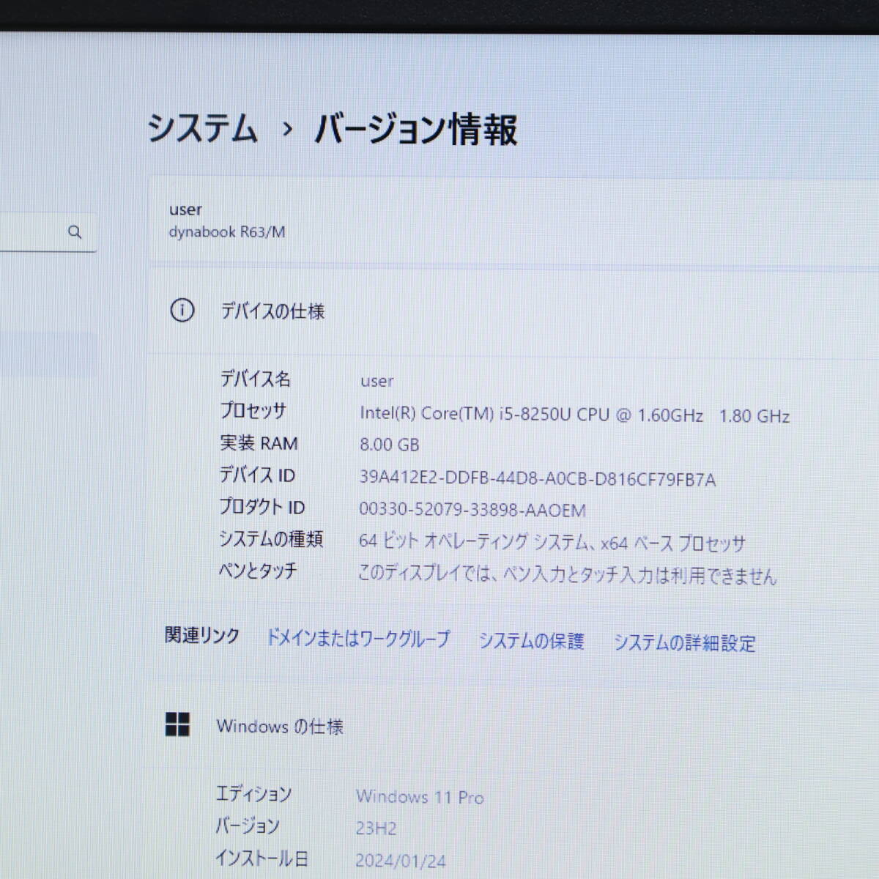This screenshot has height=879, width=879.
Task: Select the ペンとタッチ value text
Action: click(x=567, y=574)
